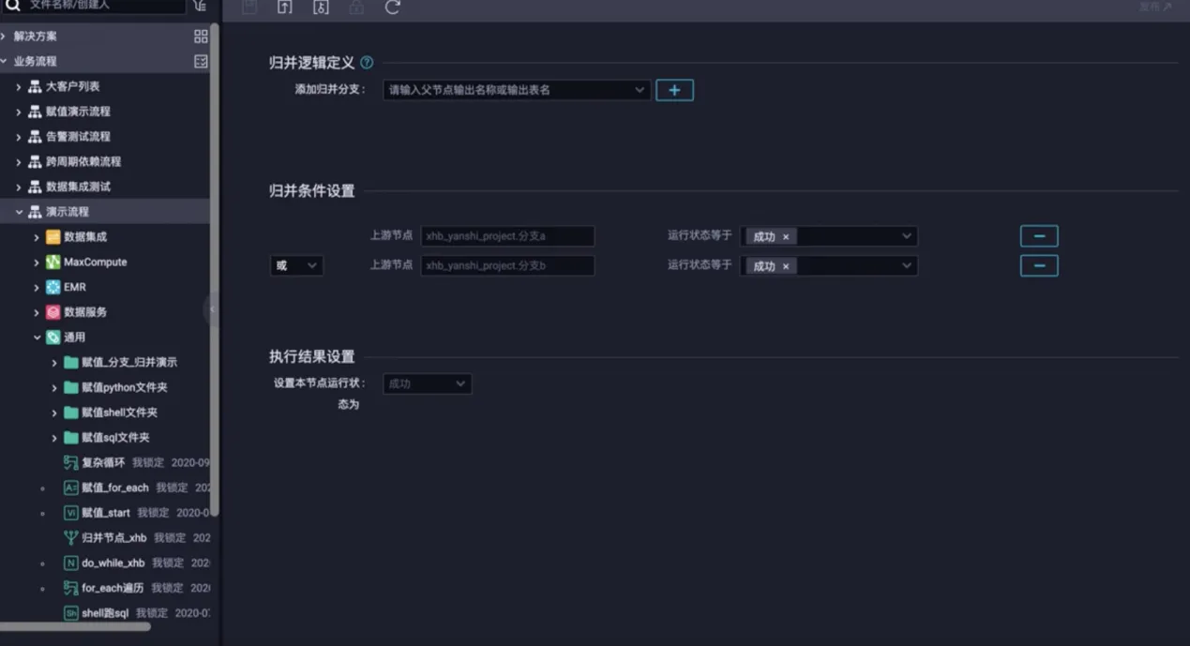This screenshot has width=1190, height=646.
Task: Remove the 成功 tag in the 分支b row
Action: point(786,266)
